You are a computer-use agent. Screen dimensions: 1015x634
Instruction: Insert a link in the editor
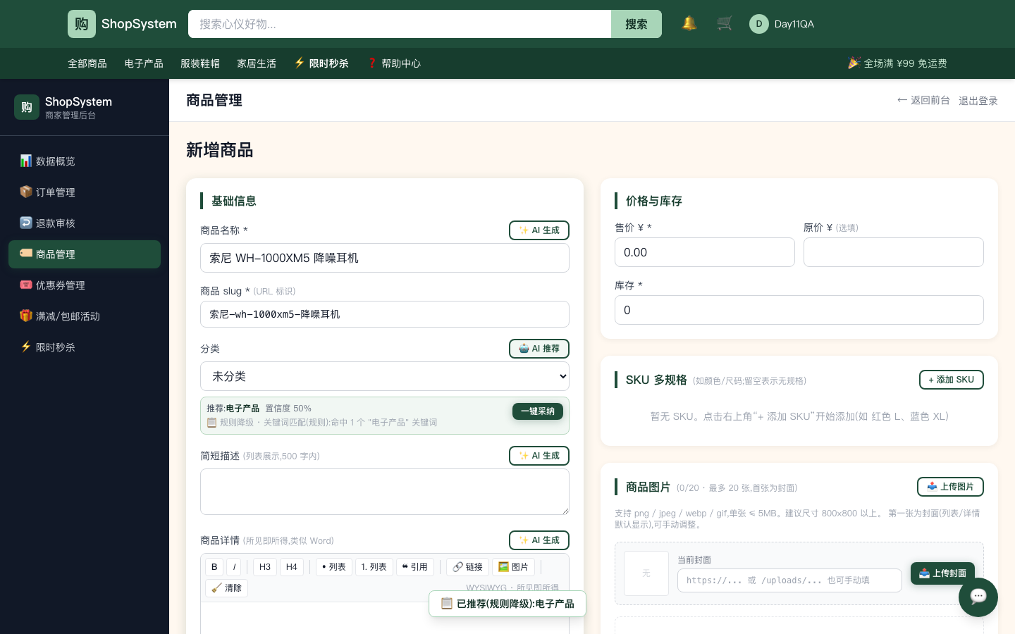(x=468, y=567)
